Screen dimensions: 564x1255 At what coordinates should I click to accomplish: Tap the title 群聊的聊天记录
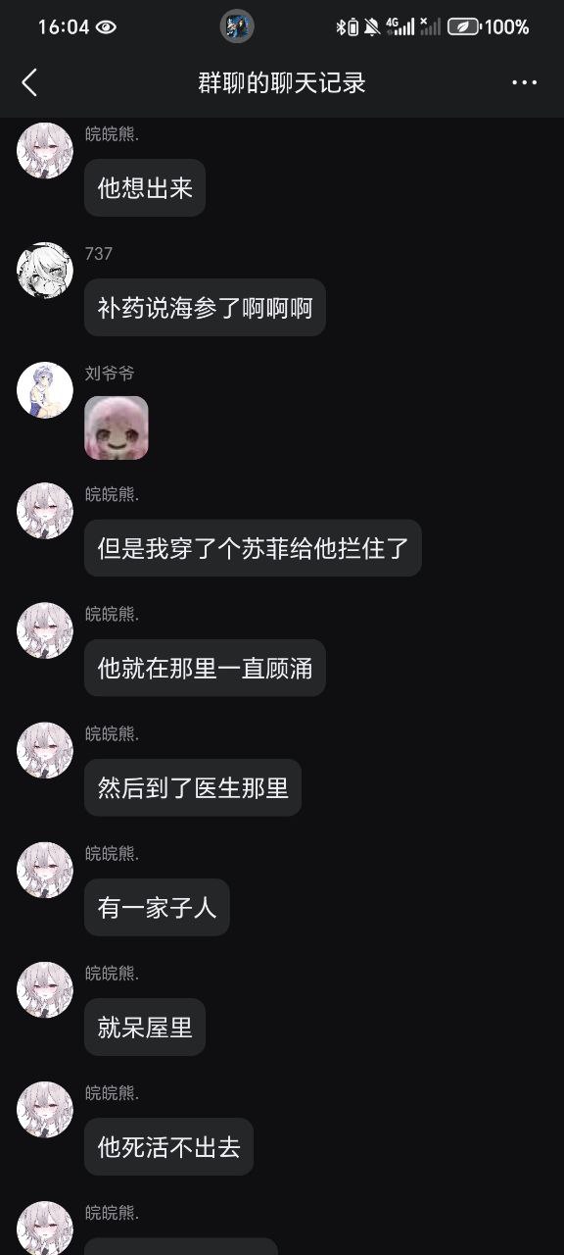[282, 82]
